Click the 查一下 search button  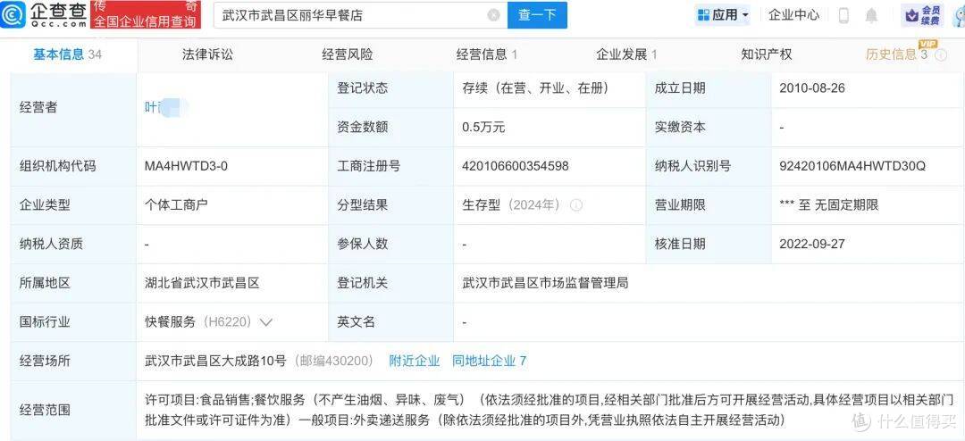(x=537, y=15)
